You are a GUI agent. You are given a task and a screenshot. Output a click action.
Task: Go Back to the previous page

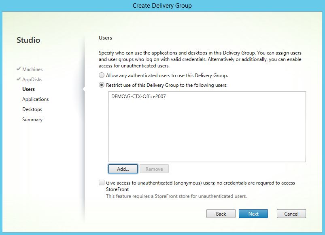click(221, 214)
